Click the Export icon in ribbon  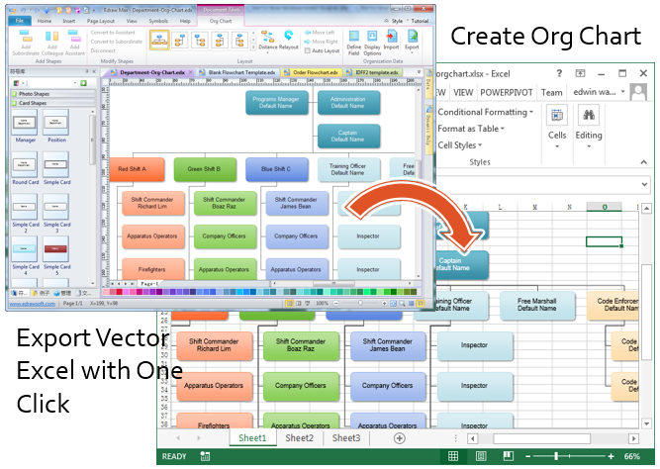(x=412, y=36)
